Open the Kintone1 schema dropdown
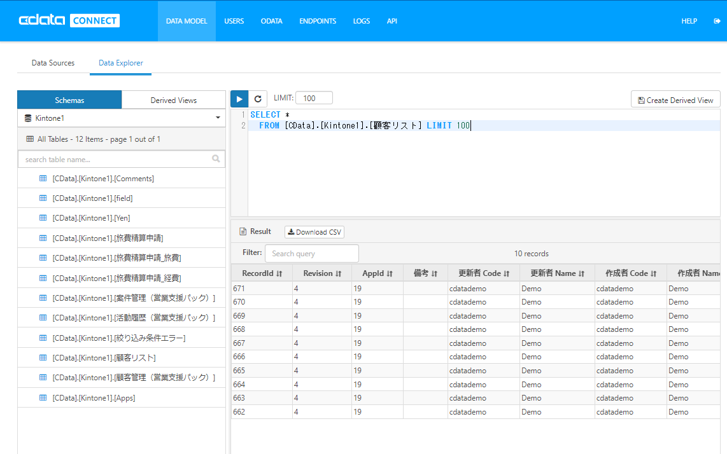Image resolution: width=727 pixels, height=454 pixels. point(122,118)
